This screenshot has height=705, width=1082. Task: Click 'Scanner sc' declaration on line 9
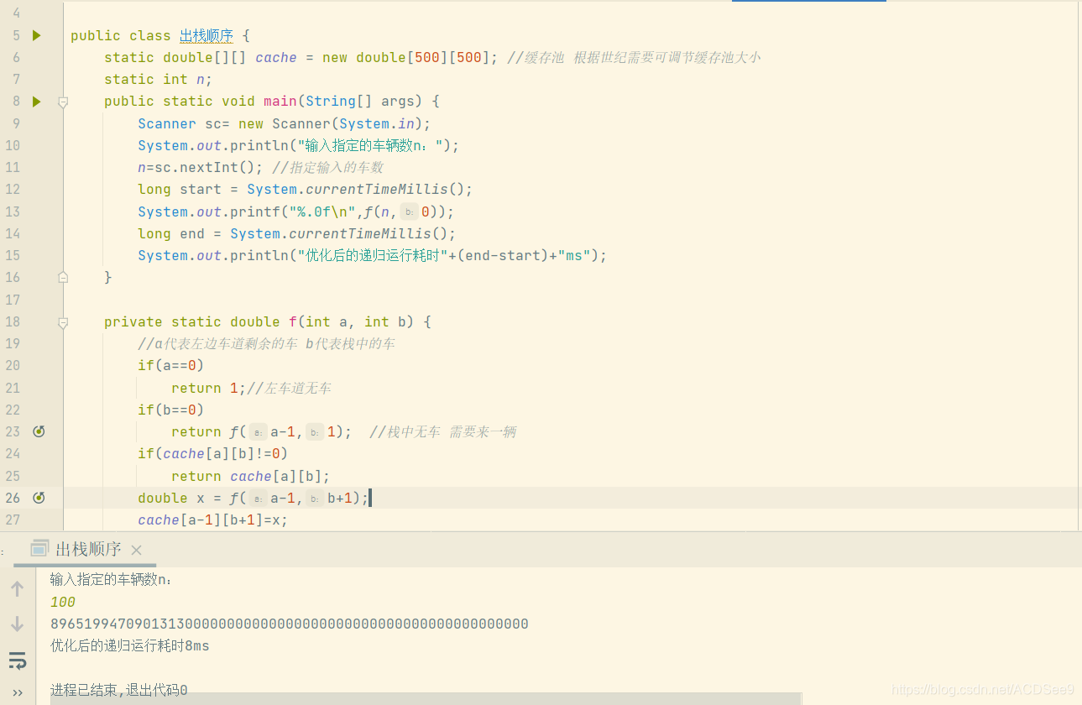click(x=180, y=123)
